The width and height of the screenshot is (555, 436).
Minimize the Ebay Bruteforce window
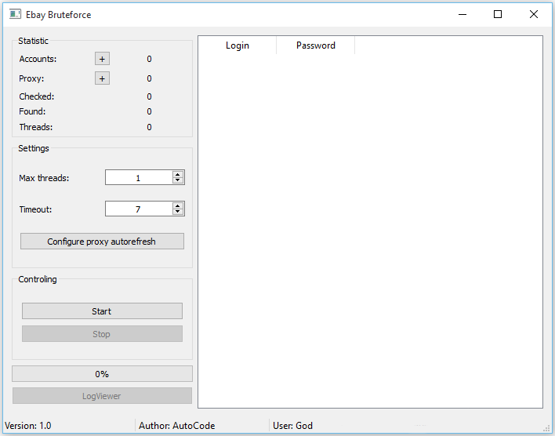pyautogui.click(x=462, y=14)
